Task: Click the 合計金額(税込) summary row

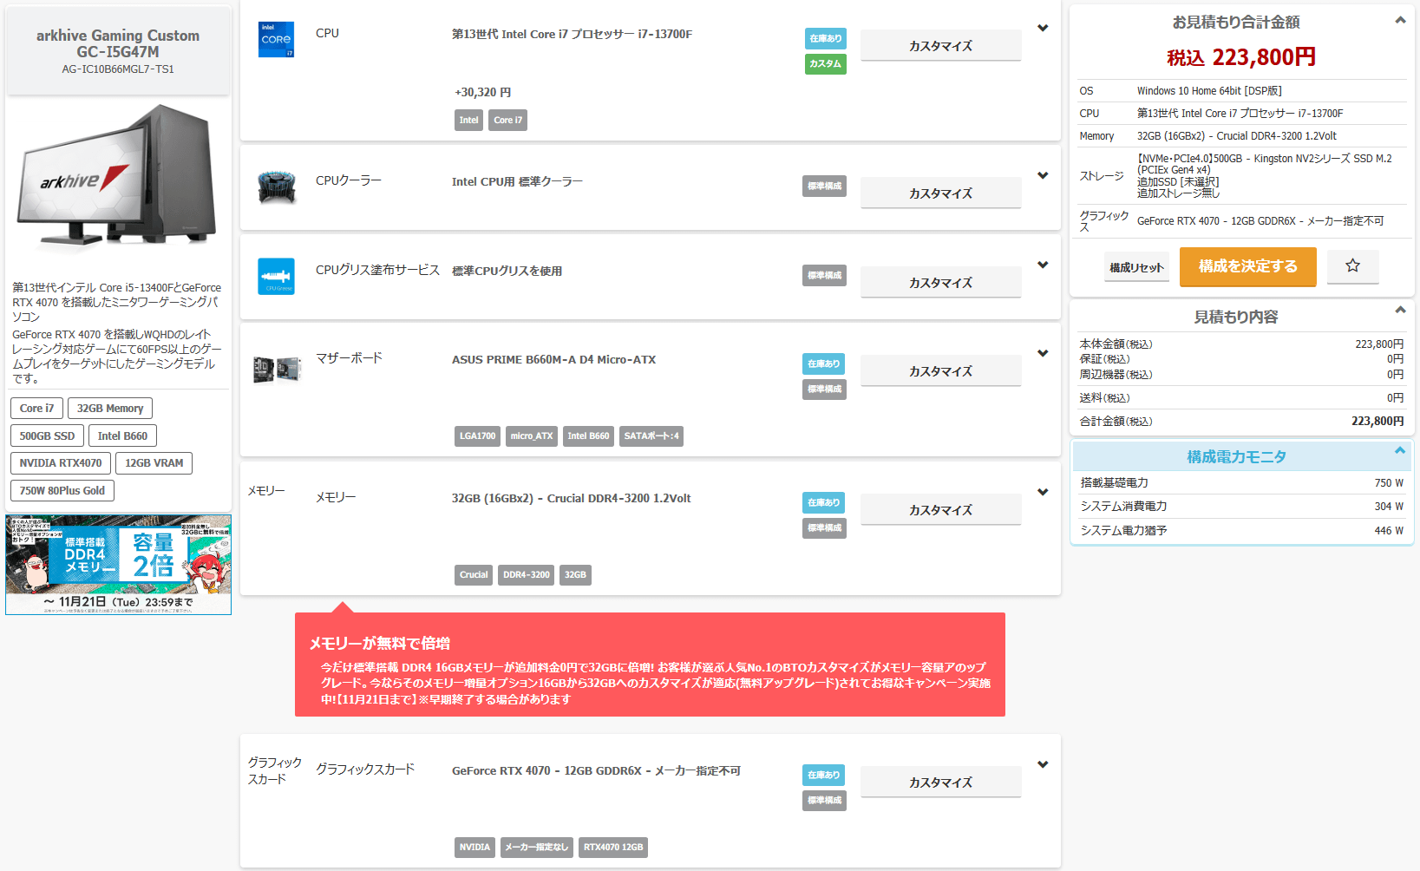Action: coord(1241,422)
